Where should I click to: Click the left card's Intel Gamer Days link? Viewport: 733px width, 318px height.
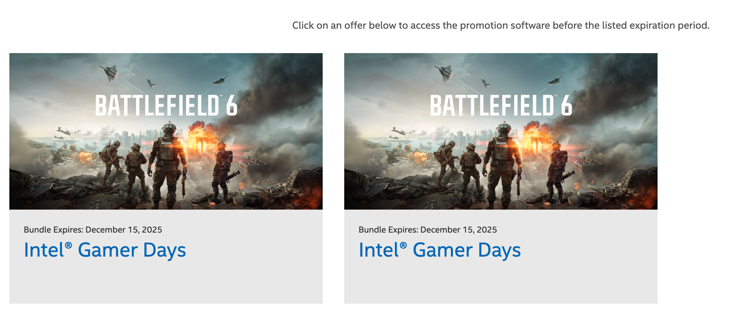click(105, 250)
